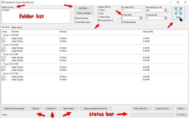This screenshot has height=118, width=189.
Task: Click Group 5 (0.10 MB) header
Action: point(11,74)
